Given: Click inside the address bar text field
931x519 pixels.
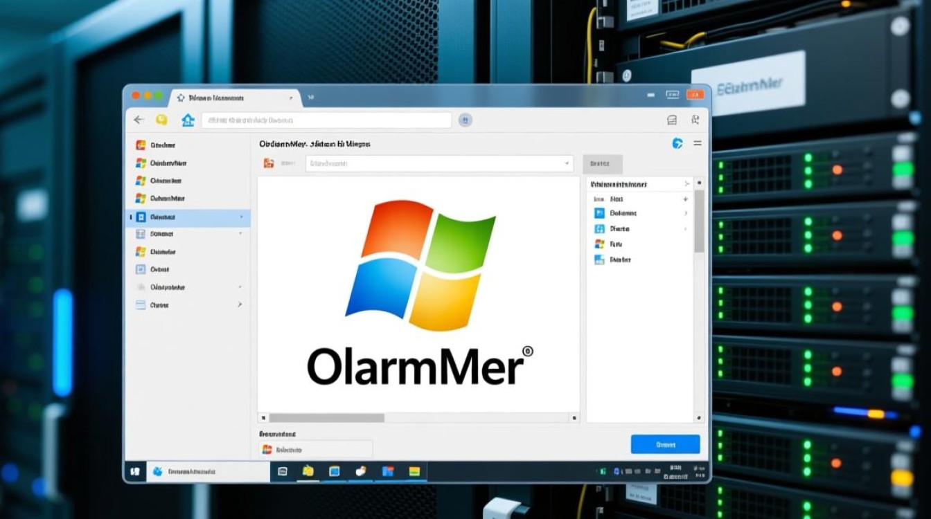Looking at the screenshot, I should click(326, 120).
